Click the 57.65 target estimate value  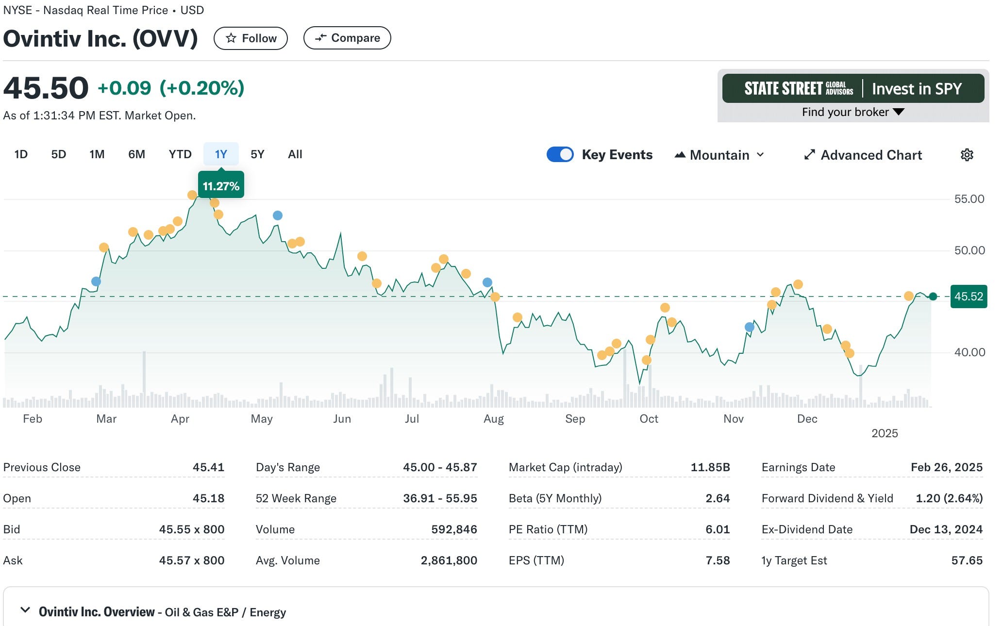967,560
